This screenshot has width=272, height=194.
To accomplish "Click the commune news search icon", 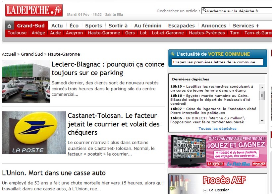I will coord(172,54).
